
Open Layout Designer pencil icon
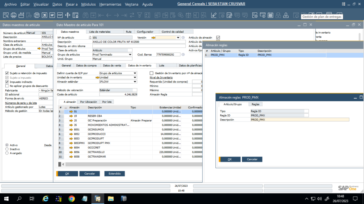214,15
